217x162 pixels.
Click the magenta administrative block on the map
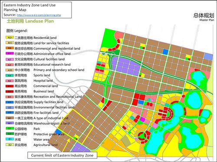click(x=142, y=119)
